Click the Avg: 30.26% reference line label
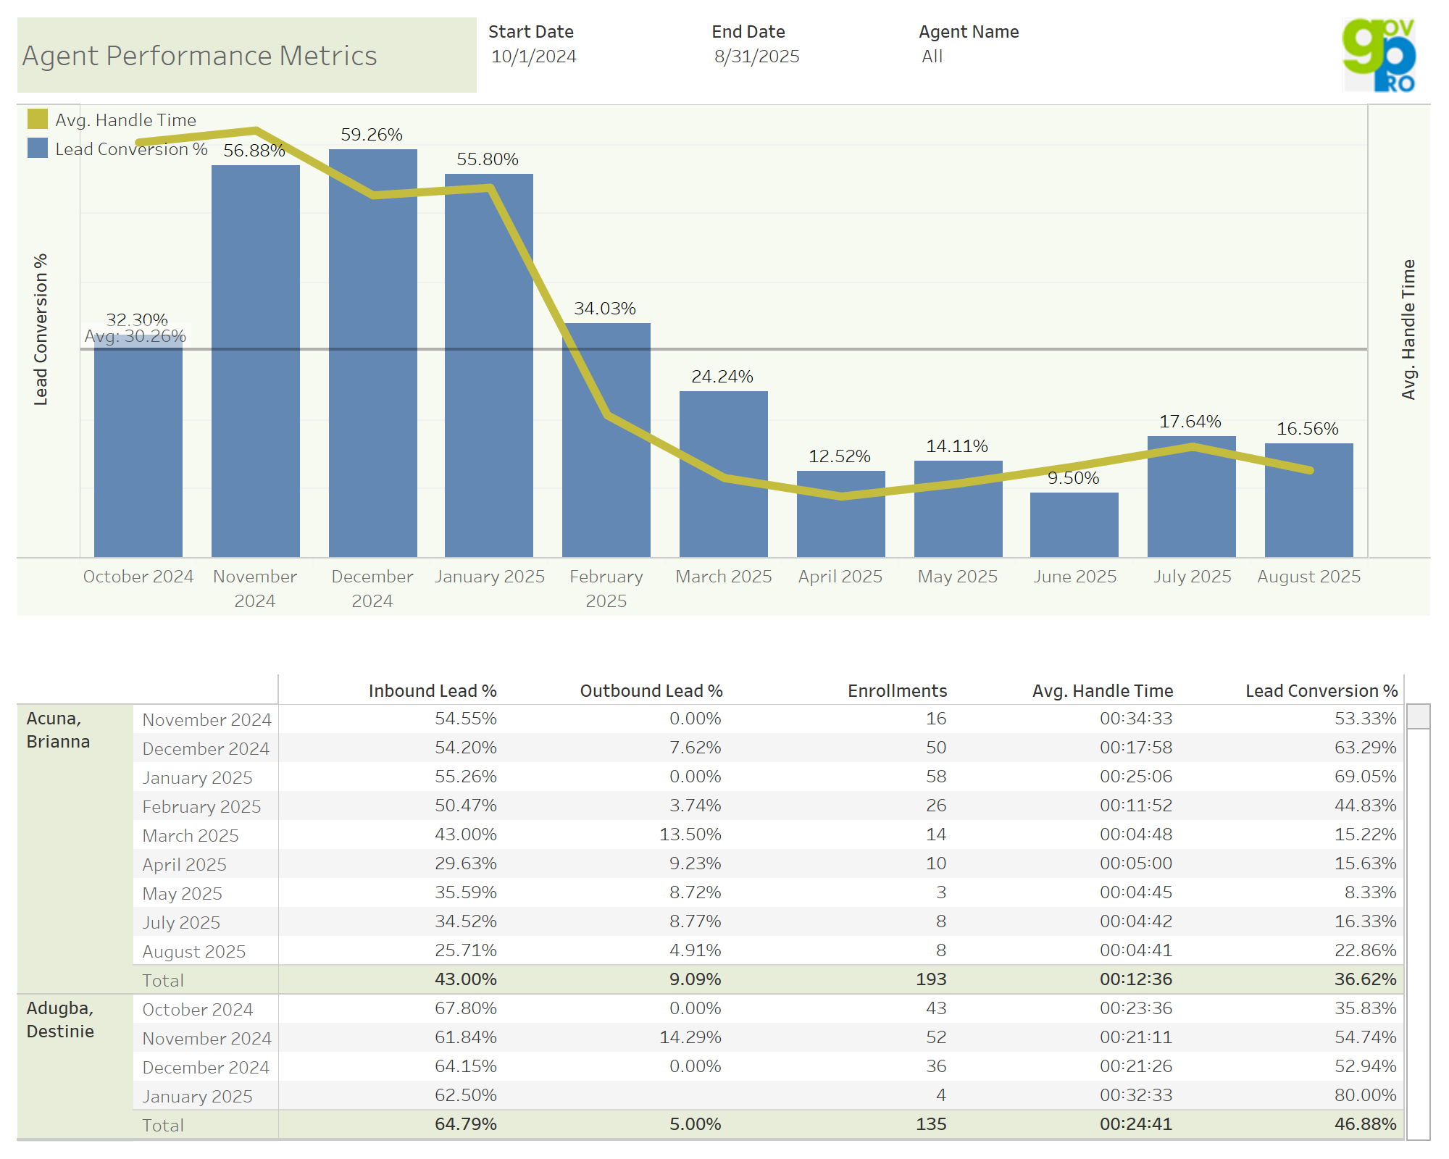The height and width of the screenshot is (1159, 1449). click(x=135, y=336)
